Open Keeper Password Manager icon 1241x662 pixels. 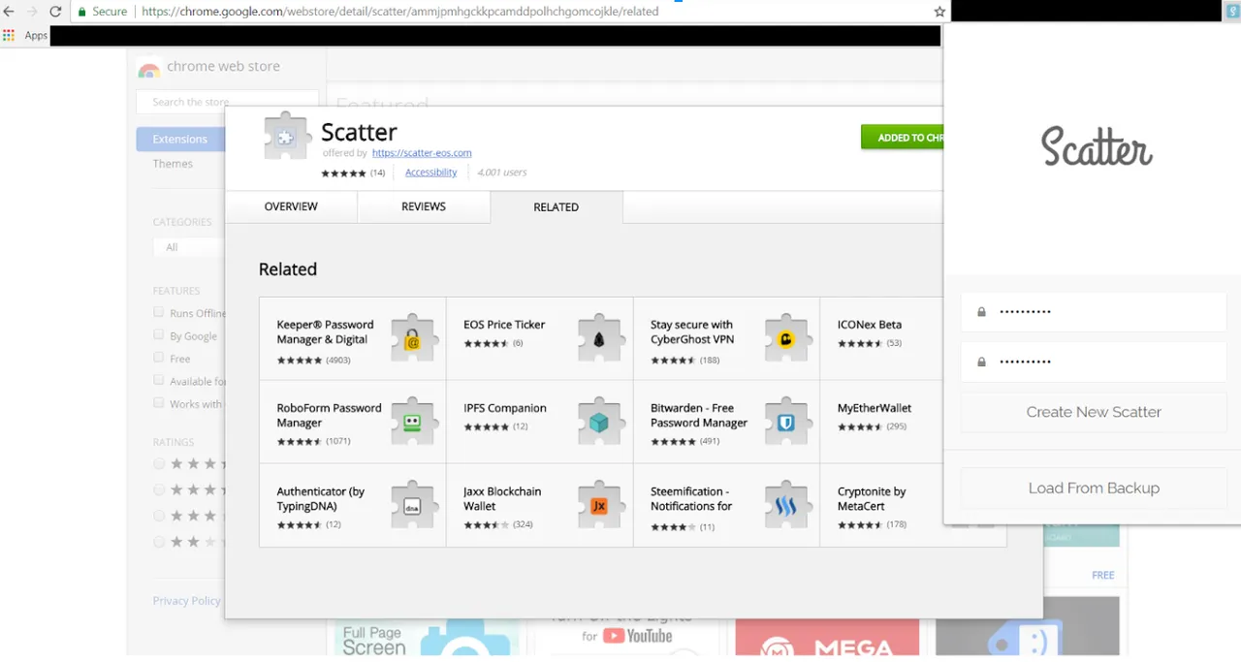click(413, 338)
